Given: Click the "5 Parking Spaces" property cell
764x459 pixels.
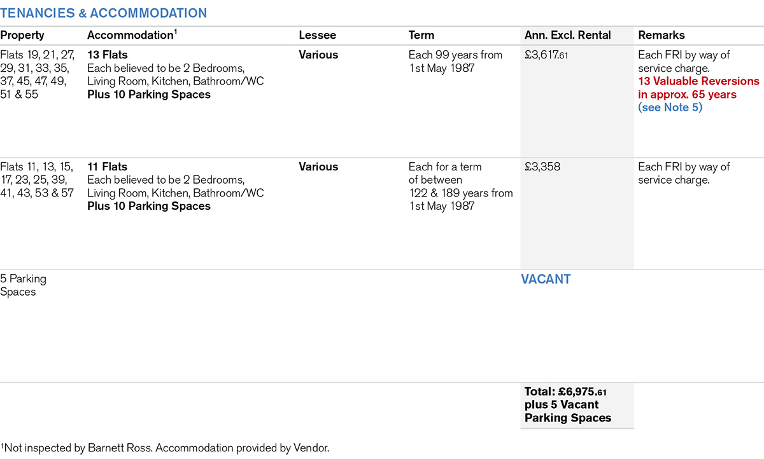Looking at the screenshot, I should click(x=23, y=285).
